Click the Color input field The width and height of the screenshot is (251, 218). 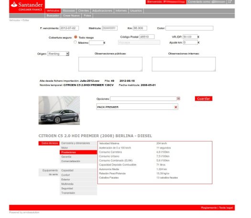click(x=189, y=28)
